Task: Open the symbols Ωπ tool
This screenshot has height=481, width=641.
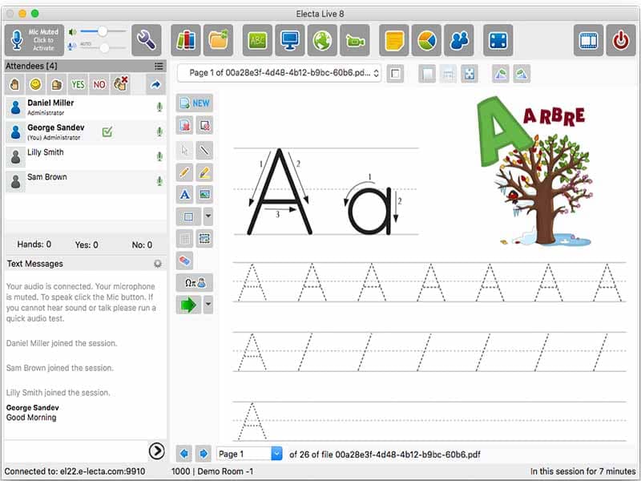Action: 195,282
